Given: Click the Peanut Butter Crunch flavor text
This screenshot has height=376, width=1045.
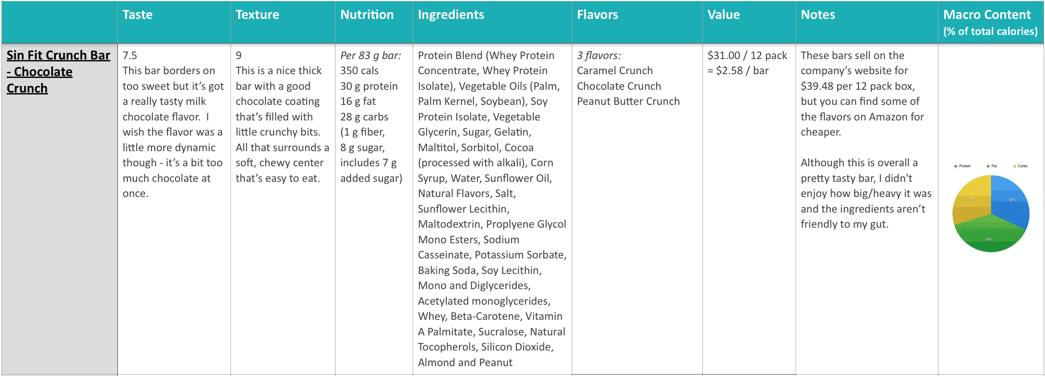Looking at the screenshot, I should (628, 101).
